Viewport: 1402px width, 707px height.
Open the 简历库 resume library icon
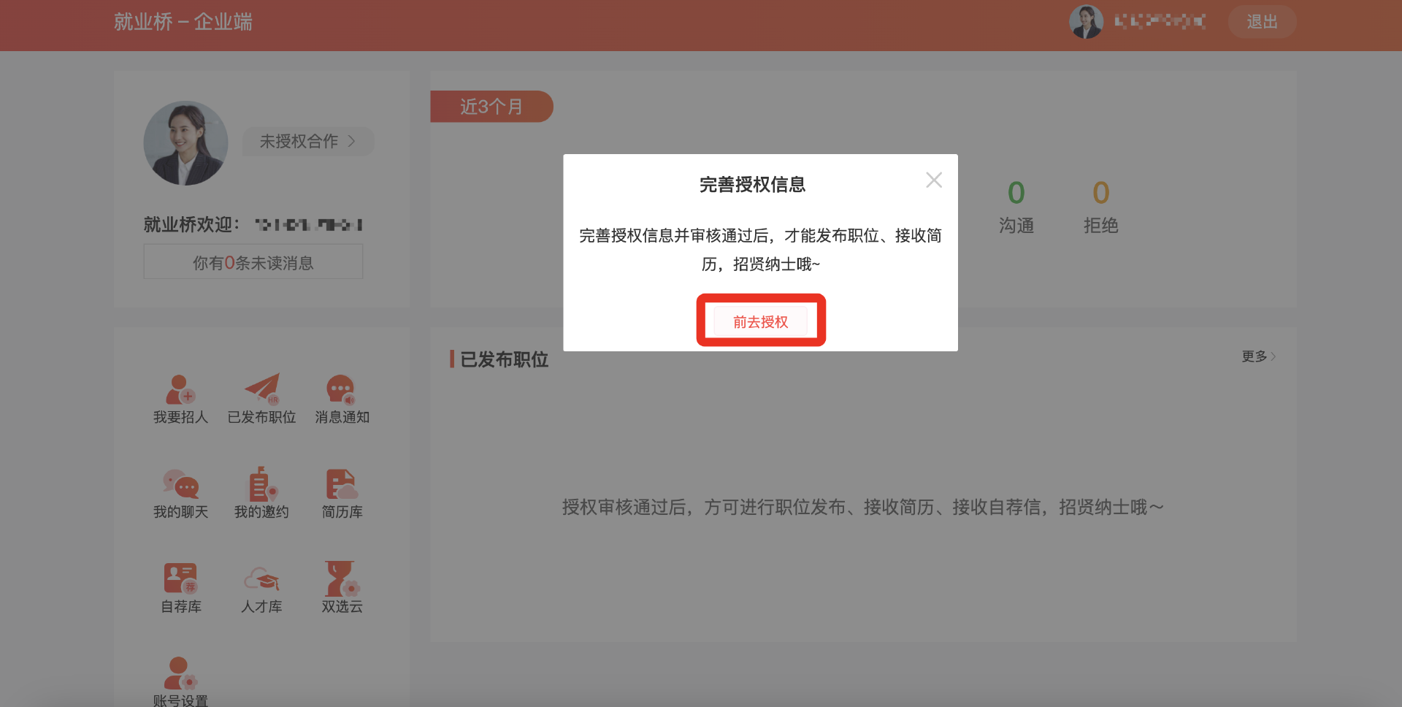coord(341,485)
